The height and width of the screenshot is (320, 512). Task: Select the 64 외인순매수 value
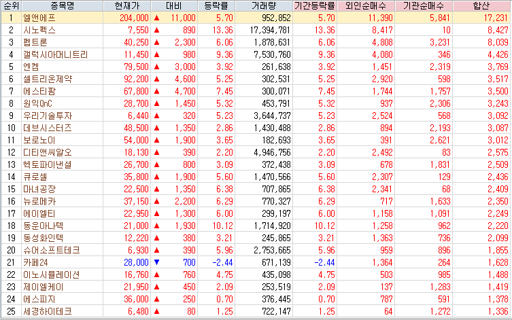(388, 312)
